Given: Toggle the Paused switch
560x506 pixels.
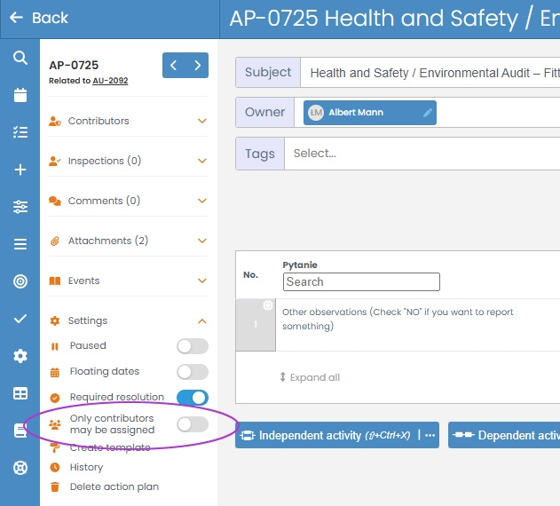Looking at the screenshot, I should pyautogui.click(x=192, y=346).
